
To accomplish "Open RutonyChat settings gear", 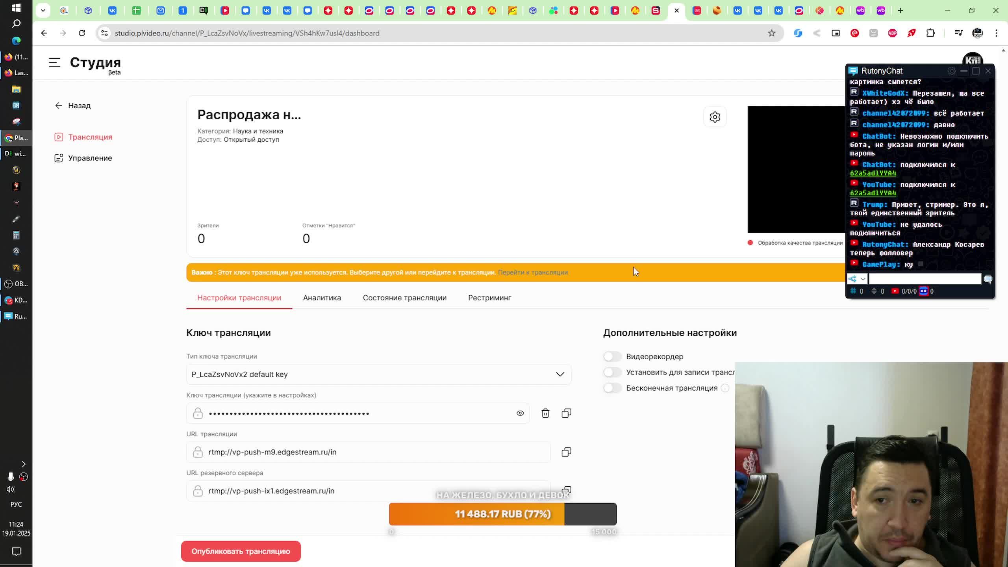I will pos(951,71).
